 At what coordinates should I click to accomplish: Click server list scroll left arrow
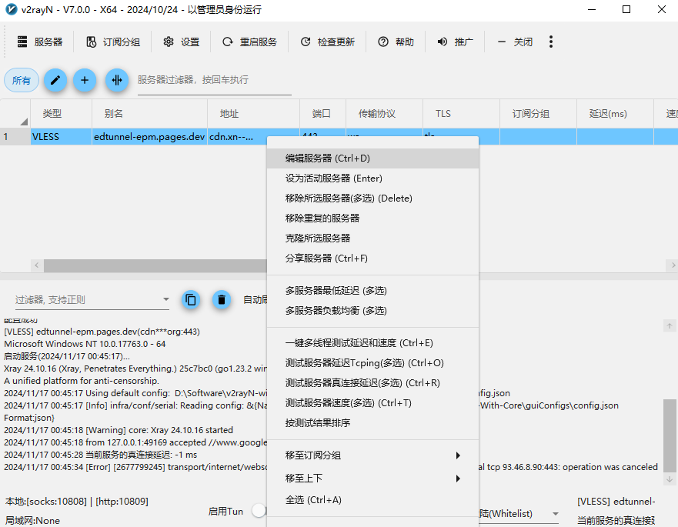coord(37,265)
